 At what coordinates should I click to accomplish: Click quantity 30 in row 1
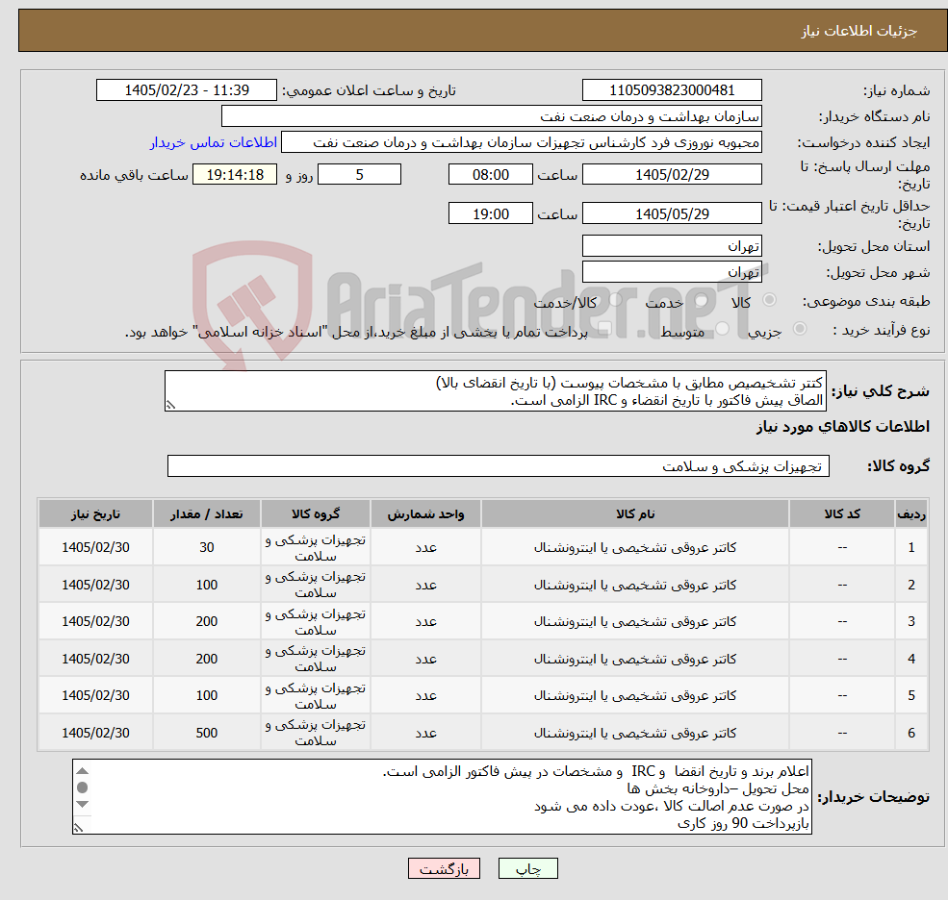[207, 547]
